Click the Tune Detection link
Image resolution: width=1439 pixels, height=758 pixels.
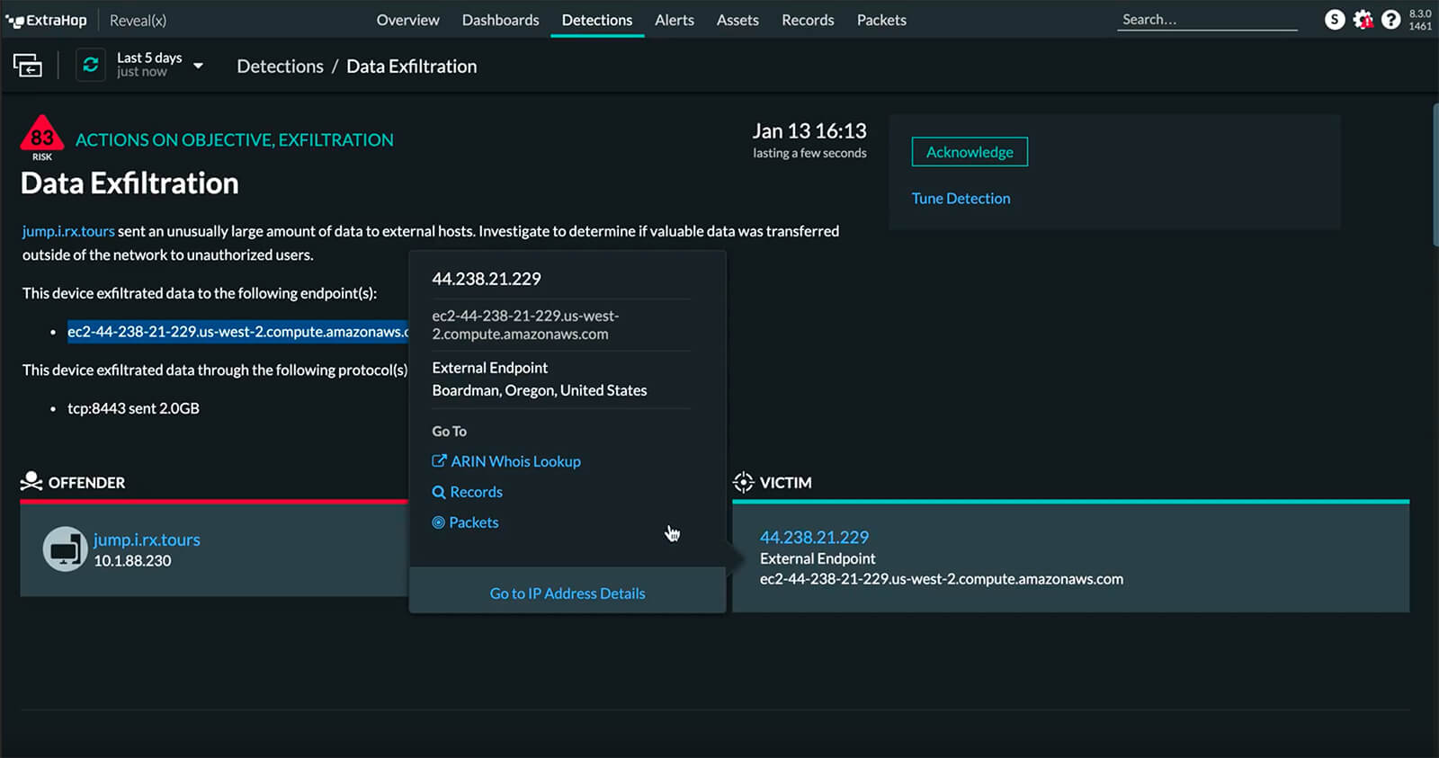point(961,198)
